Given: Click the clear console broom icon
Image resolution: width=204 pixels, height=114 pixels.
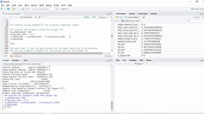Looking at the screenshot, I should (111, 64).
